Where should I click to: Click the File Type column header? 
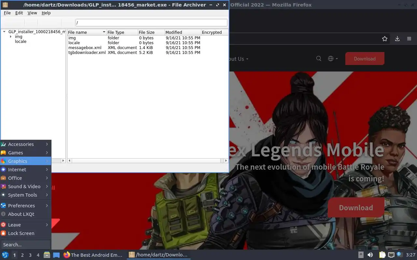point(122,32)
